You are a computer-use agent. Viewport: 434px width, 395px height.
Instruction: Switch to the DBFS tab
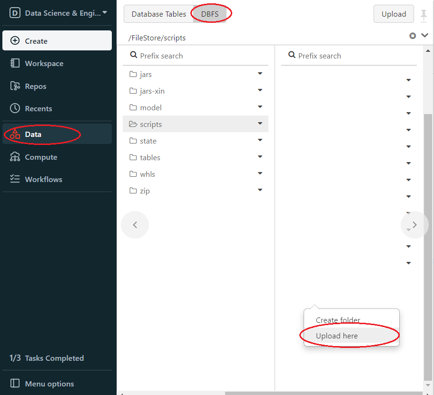point(210,14)
